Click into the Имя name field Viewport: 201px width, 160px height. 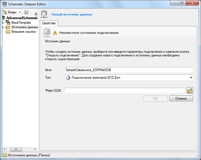click(x=129, y=70)
